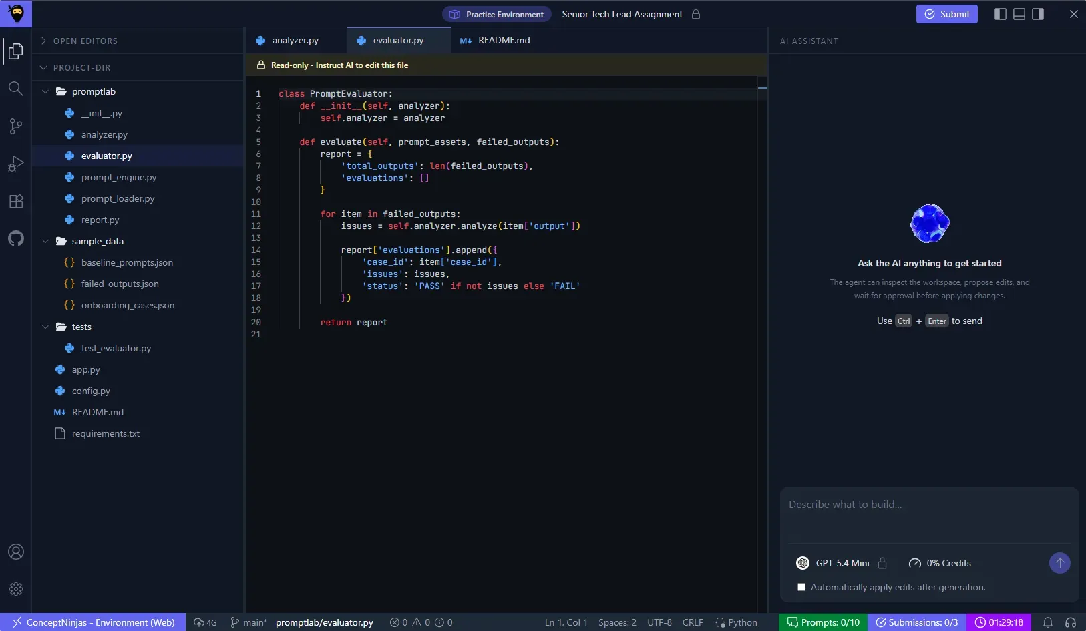Toggle the bottom panel layout icon

tap(1019, 14)
